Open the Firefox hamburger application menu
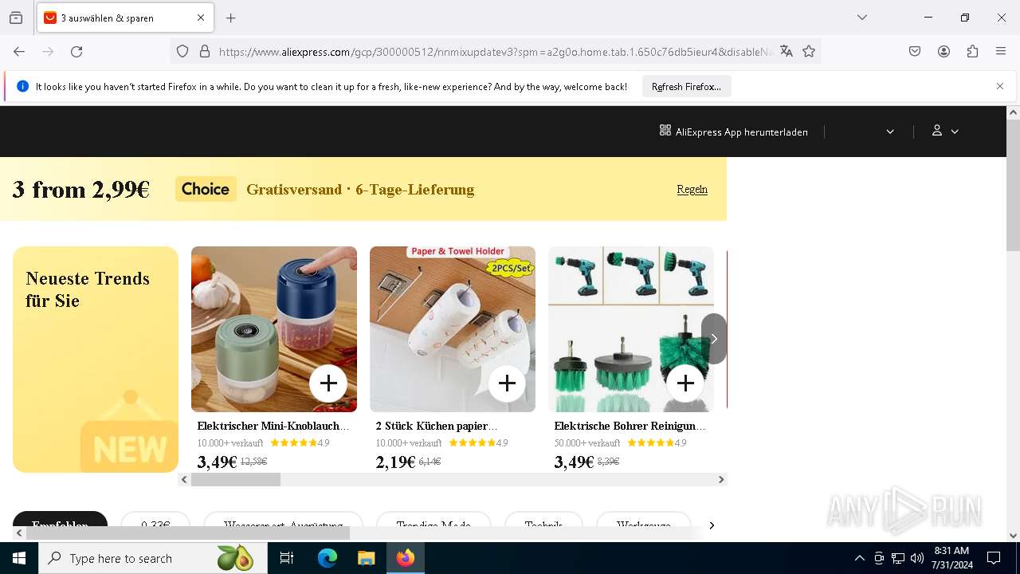 (1001, 52)
